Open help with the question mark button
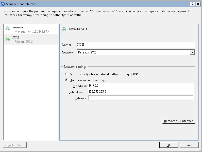The image size is (202, 152). [193, 4]
